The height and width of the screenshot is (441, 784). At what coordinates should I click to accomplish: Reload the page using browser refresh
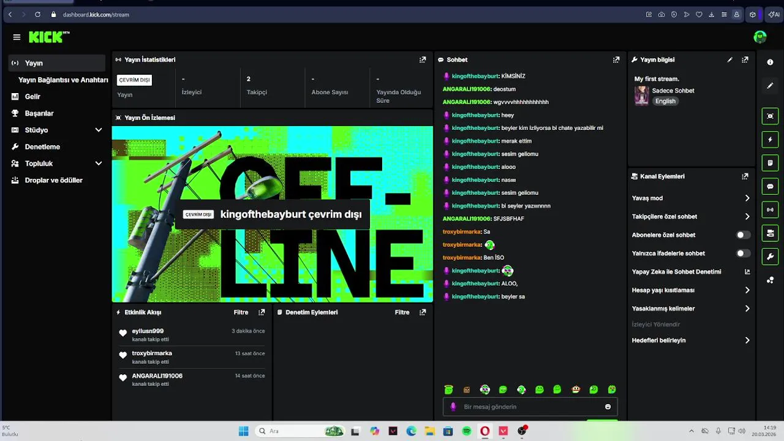pyautogui.click(x=37, y=15)
